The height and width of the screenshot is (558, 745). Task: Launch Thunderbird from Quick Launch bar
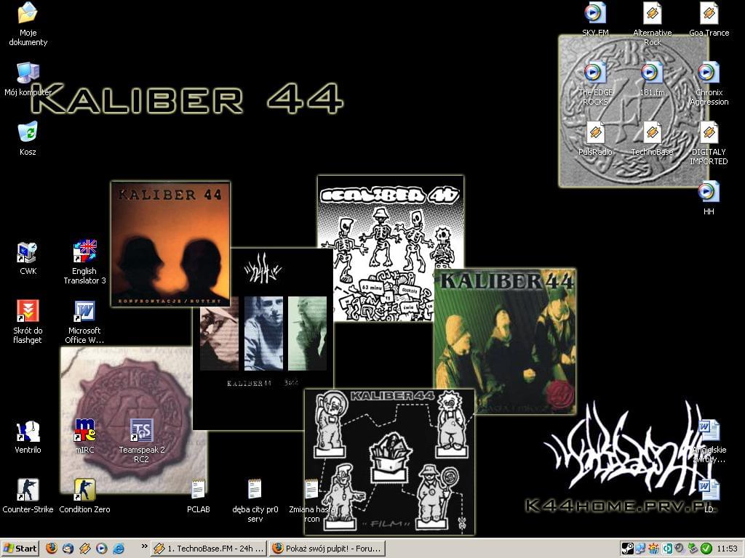pyautogui.click(x=68, y=549)
